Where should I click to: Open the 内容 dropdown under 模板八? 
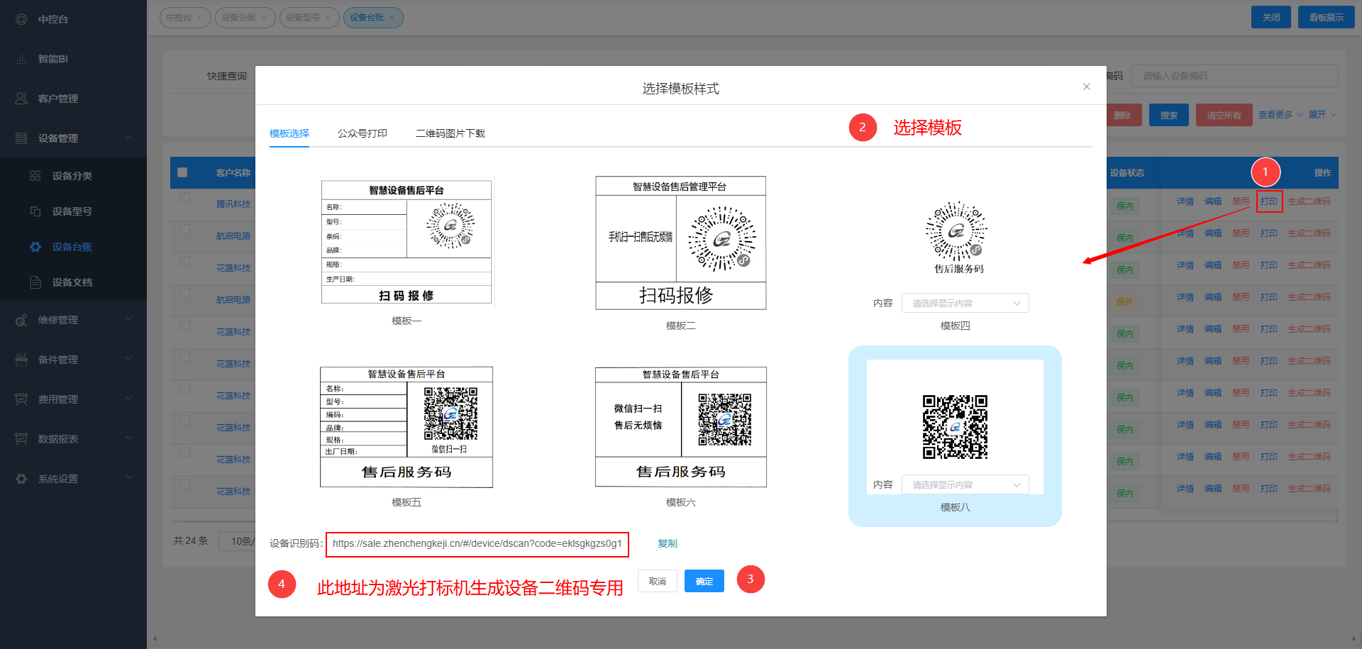[965, 484]
